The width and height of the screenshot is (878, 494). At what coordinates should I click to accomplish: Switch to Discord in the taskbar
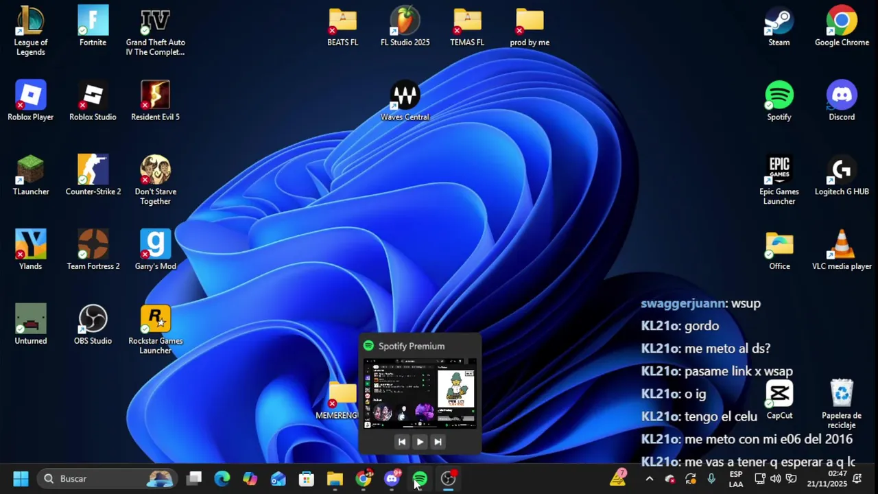tap(392, 478)
